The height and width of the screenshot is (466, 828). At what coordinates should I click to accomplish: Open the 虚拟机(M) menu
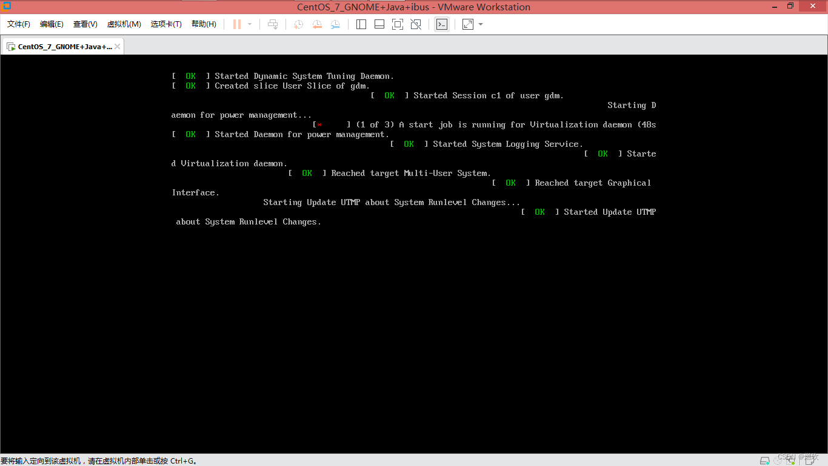tap(124, 24)
